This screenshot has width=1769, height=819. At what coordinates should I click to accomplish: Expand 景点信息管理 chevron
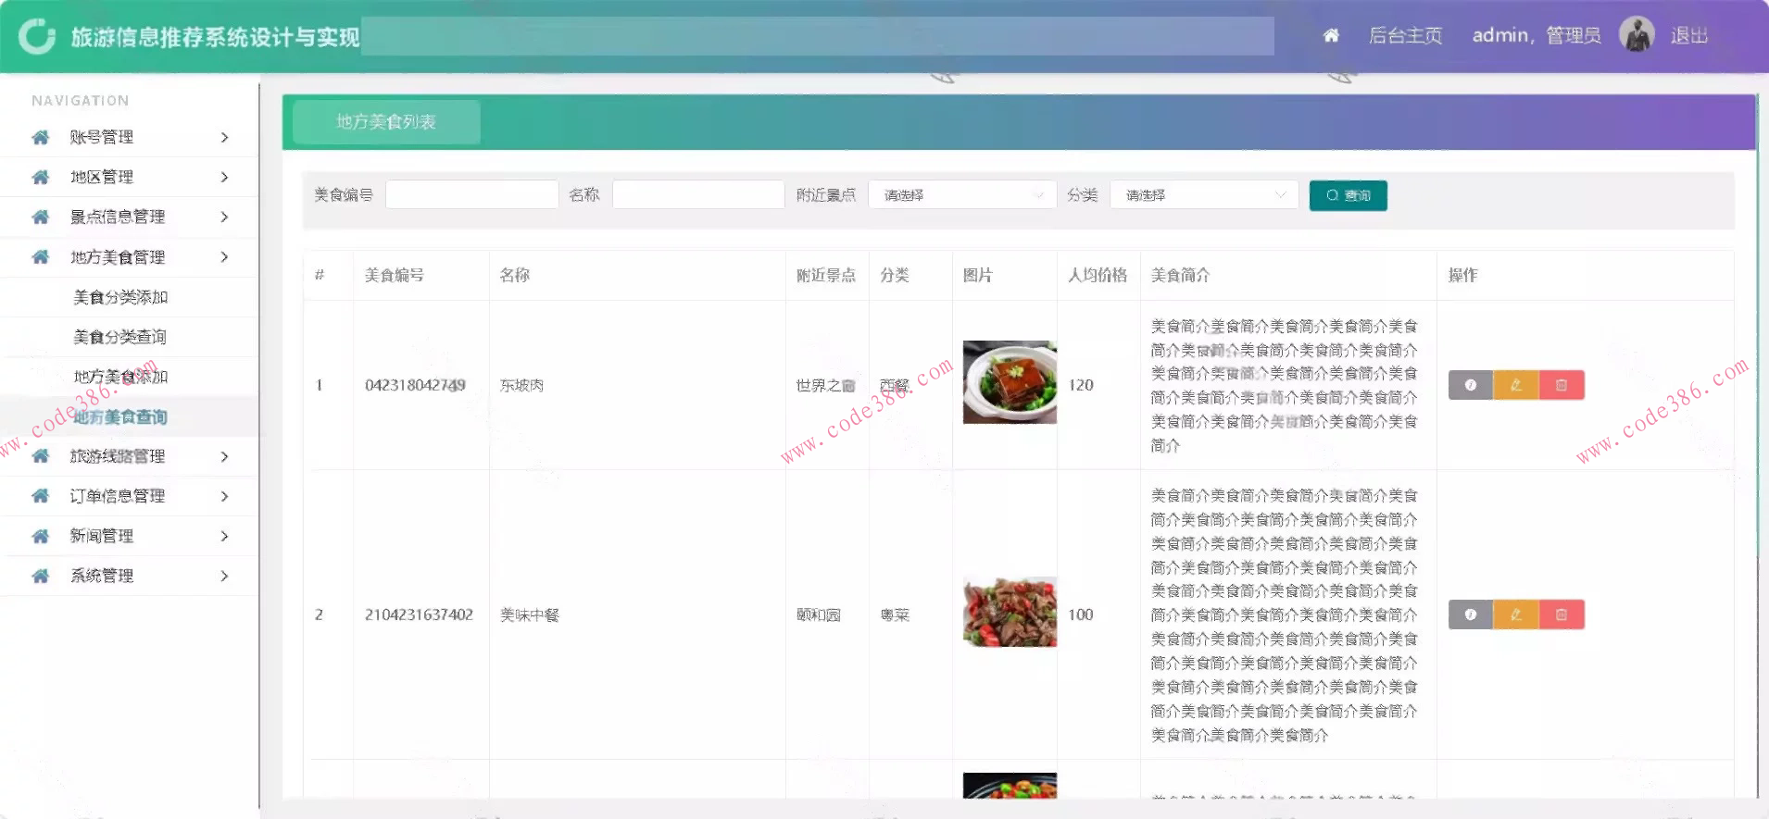[224, 217]
